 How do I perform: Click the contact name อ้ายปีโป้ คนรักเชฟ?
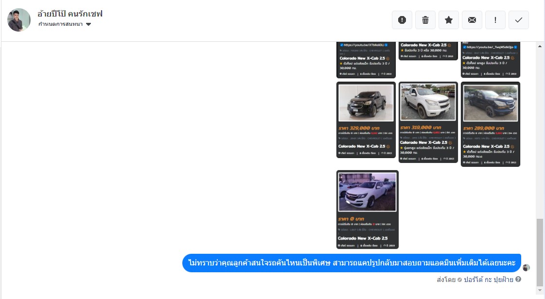[x=70, y=14]
